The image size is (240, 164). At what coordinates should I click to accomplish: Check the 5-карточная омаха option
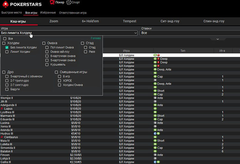(47, 60)
